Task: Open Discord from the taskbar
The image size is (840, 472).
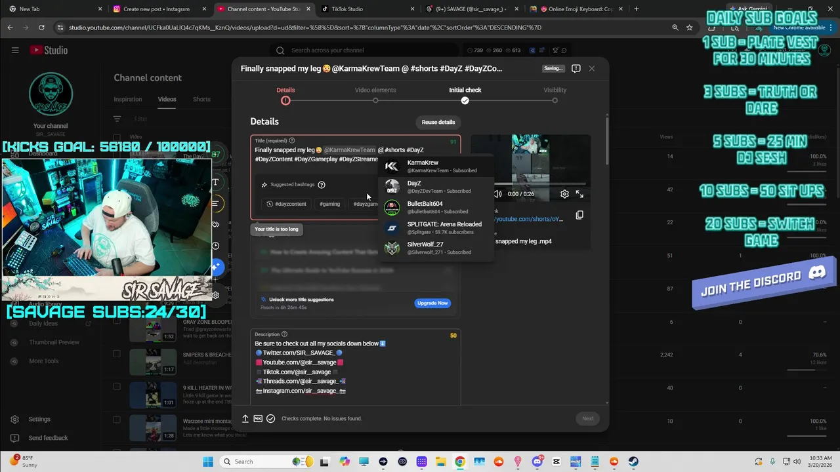Action: tap(537, 462)
